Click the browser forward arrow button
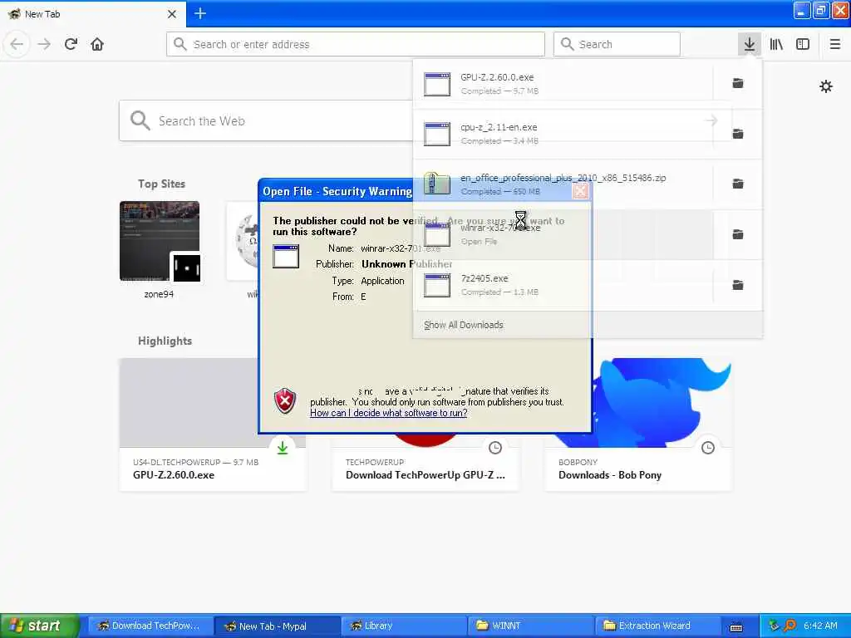The height and width of the screenshot is (638, 851). (44, 44)
